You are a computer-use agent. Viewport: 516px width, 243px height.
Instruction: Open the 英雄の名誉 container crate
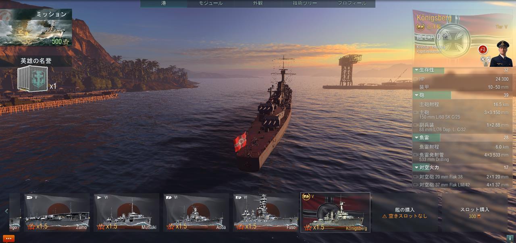[32, 79]
